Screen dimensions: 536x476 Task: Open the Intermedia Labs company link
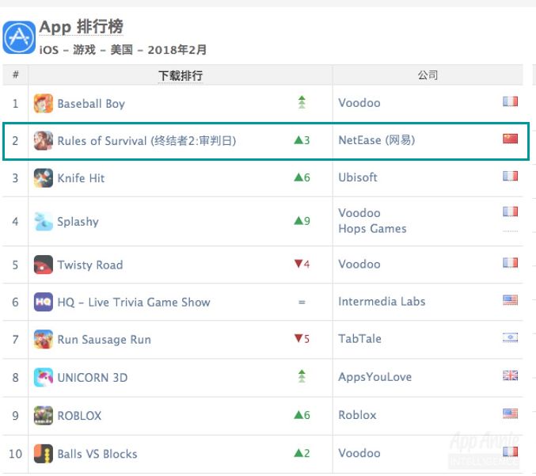click(x=382, y=302)
